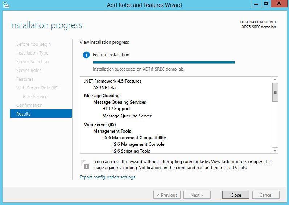Click the blue info icon beside Feature installation
This screenshot has height=205, width=289.
[x=86, y=55]
